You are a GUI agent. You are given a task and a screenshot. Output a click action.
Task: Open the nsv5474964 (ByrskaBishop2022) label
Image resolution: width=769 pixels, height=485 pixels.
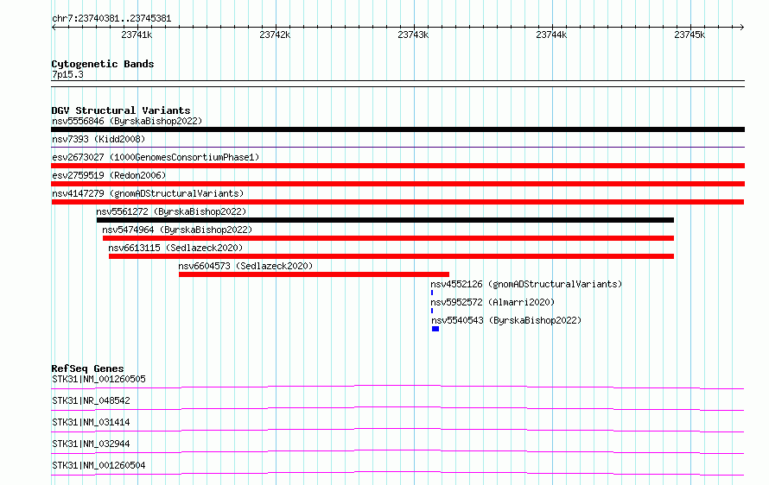coord(177,230)
